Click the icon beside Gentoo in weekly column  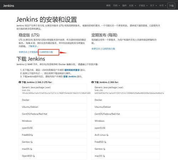[x=104, y=149]
